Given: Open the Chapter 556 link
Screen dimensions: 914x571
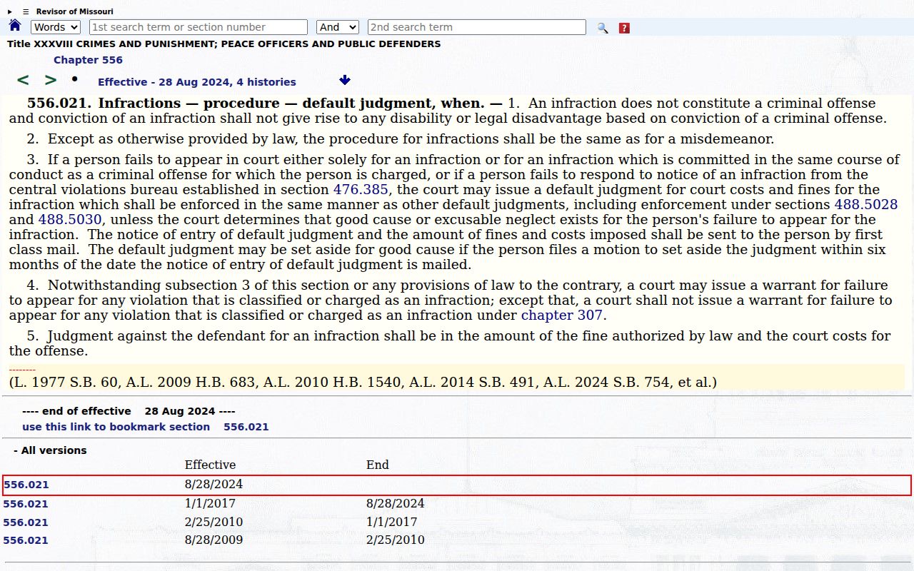Looking at the screenshot, I should [88, 60].
